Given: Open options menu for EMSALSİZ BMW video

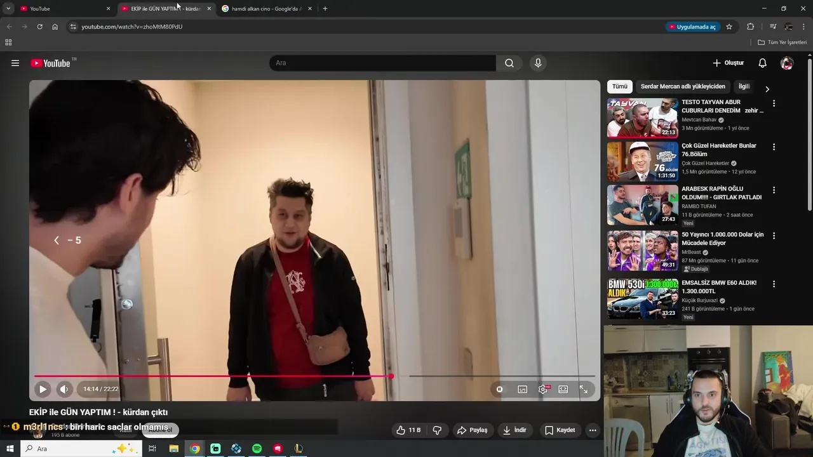Looking at the screenshot, I should coord(774,284).
